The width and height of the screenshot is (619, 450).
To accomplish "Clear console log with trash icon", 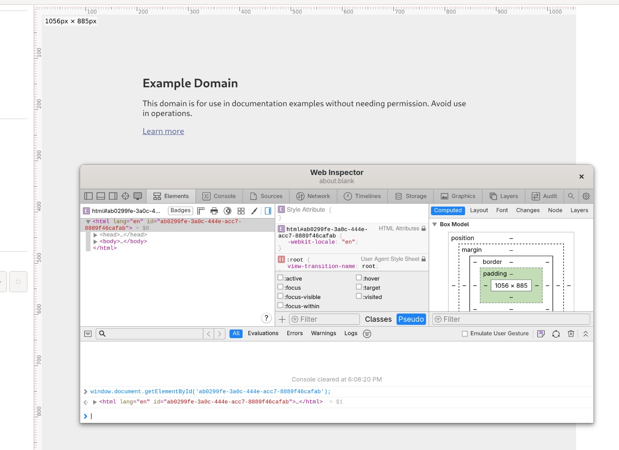I will (x=571, y=334).
